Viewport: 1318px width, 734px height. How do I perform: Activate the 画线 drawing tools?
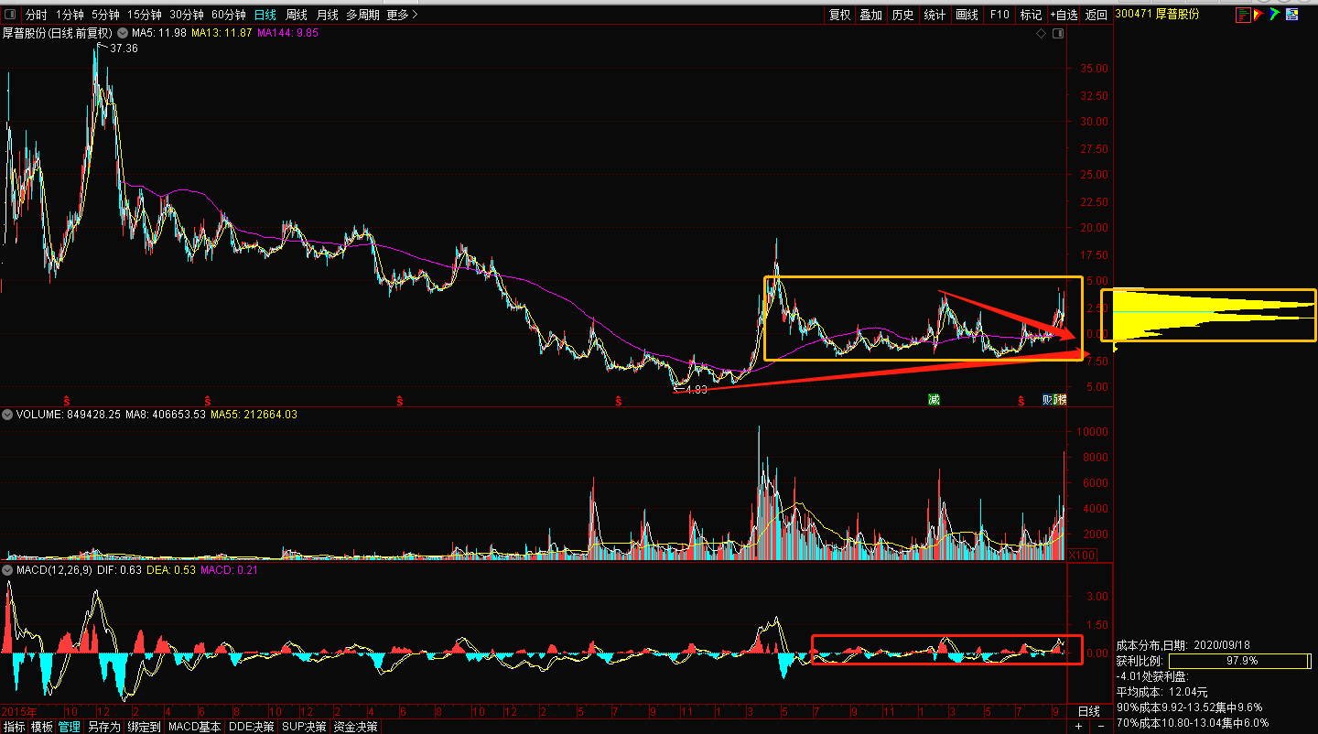pos(967,15)
